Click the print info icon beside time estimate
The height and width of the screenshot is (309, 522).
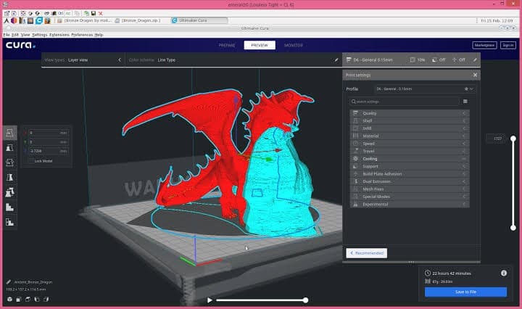point(504,273)
